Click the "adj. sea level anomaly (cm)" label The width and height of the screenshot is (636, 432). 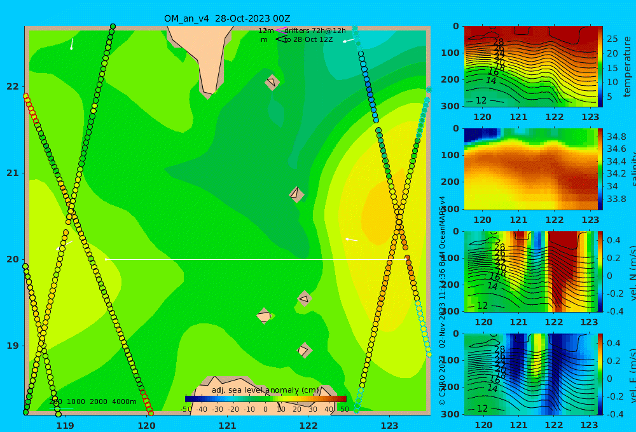coord(265,390)
